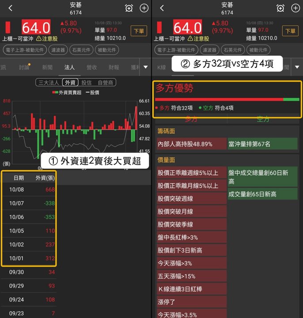Tap 股價突破季線 item
Viewport: 303px width, 318px height.
(192, 224)
